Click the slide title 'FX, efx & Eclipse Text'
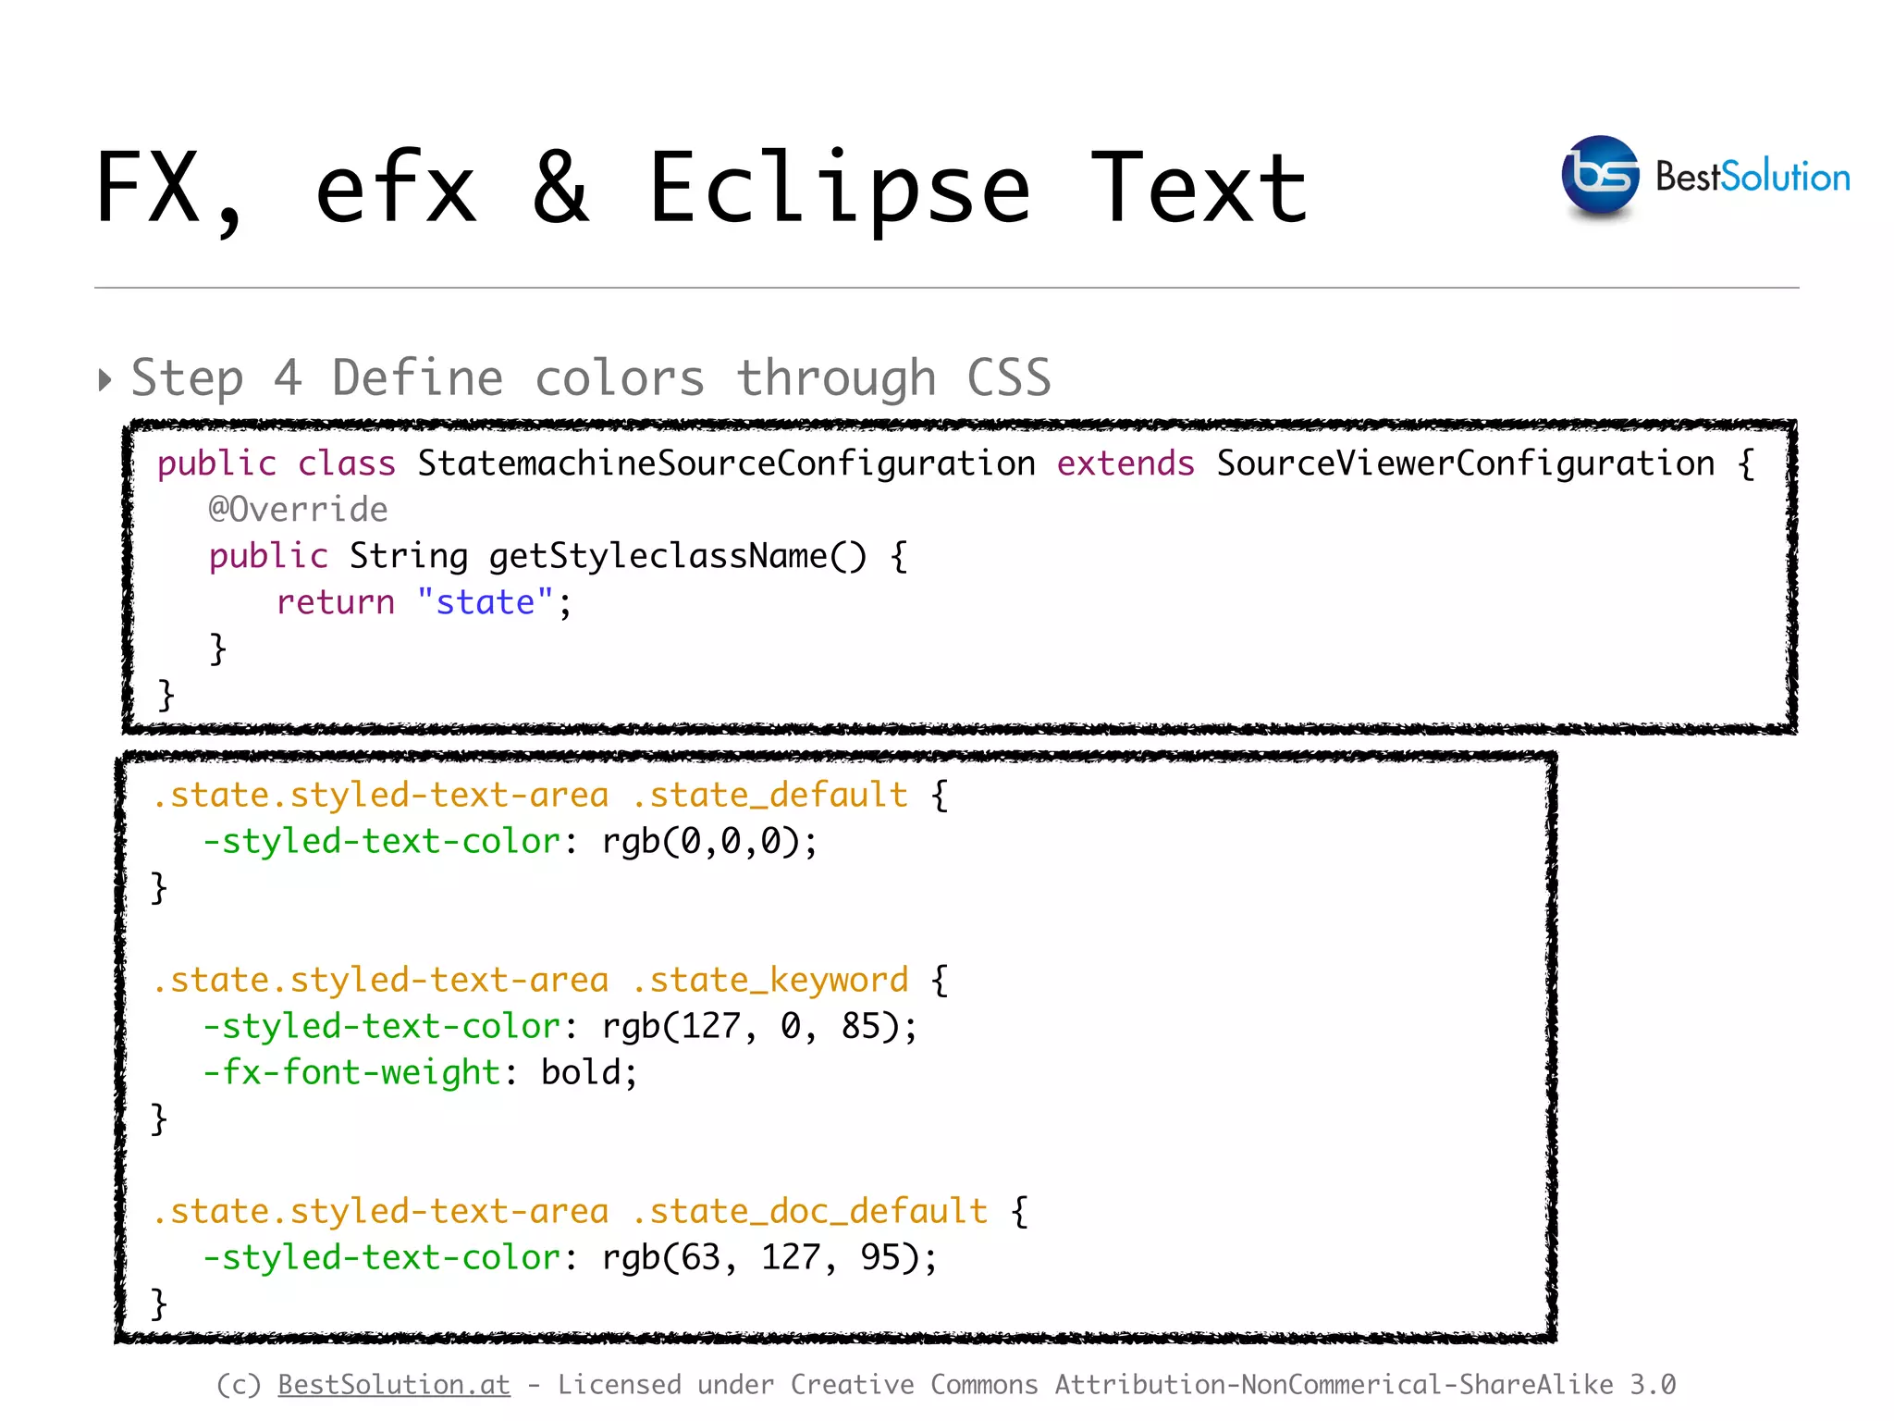This screenshot has height=1421, width=1894. (x=701, y=189)
